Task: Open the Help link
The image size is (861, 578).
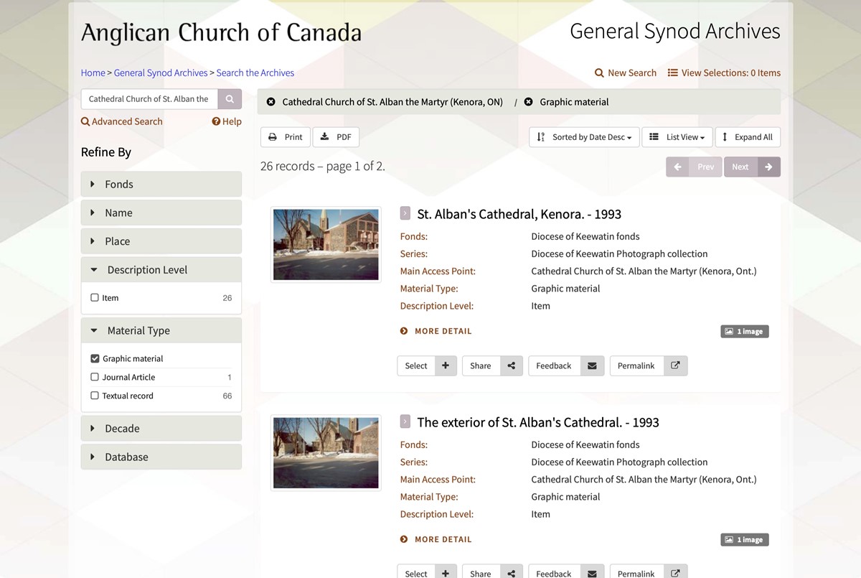Action: pyautogui.click(x=227, y=121)
